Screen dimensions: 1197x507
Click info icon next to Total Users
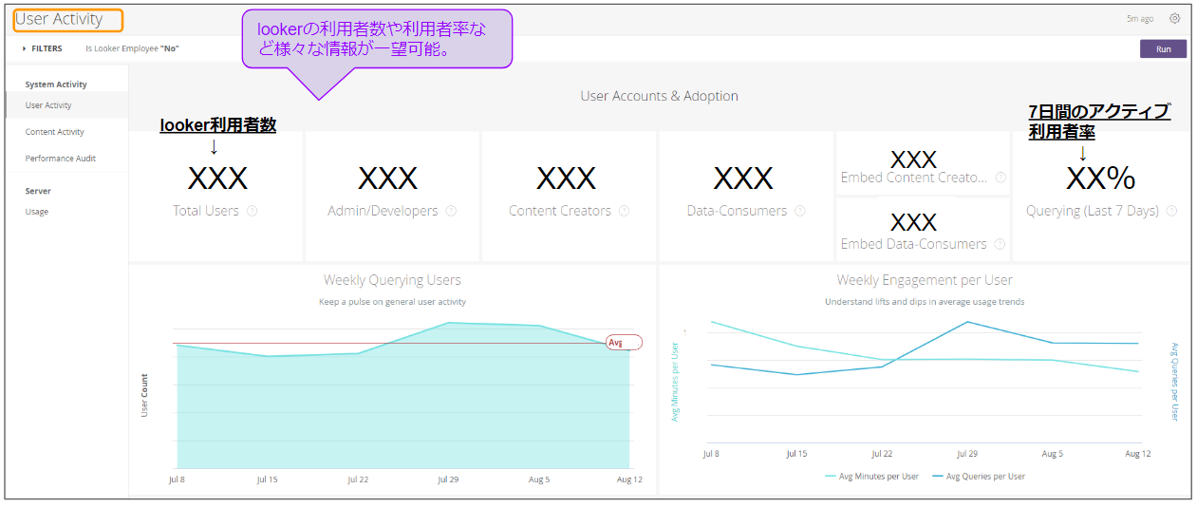(252, 211)
